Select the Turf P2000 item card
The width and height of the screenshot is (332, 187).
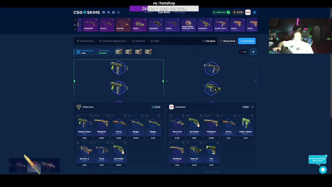(211, 154)
